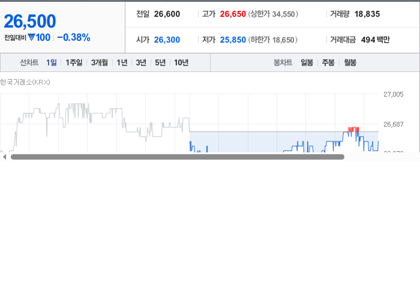Click the upper limit 상한가 34,550
420x294 pixels.
coord(273,14)
